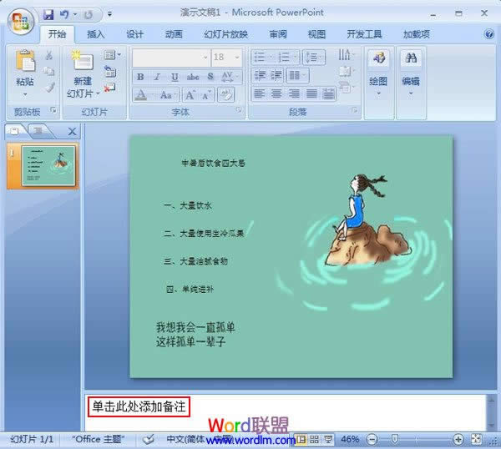Open the 开发工具 ribbon tab

tap(364, 34)
